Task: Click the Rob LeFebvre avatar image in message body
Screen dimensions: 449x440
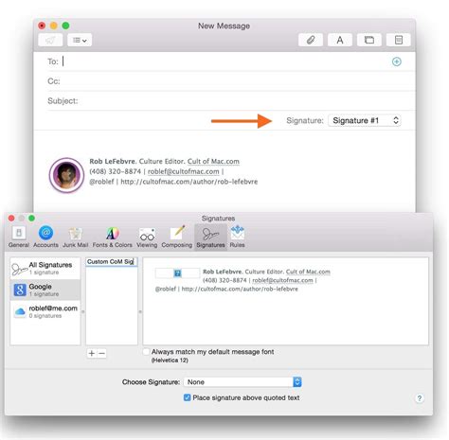Action: pos(66,175)
